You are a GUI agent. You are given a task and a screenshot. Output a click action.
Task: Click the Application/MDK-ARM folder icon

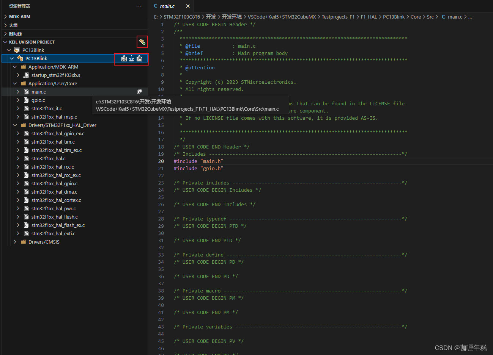click(x=23, y=67)
